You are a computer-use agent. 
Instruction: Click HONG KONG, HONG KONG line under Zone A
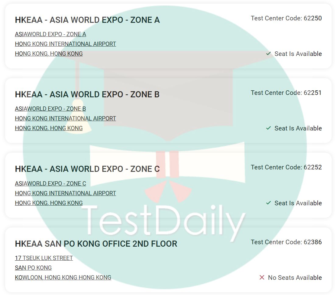49,54
